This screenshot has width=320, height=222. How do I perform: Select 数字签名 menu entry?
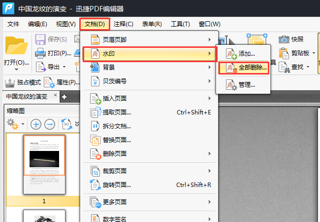(150, 218)
